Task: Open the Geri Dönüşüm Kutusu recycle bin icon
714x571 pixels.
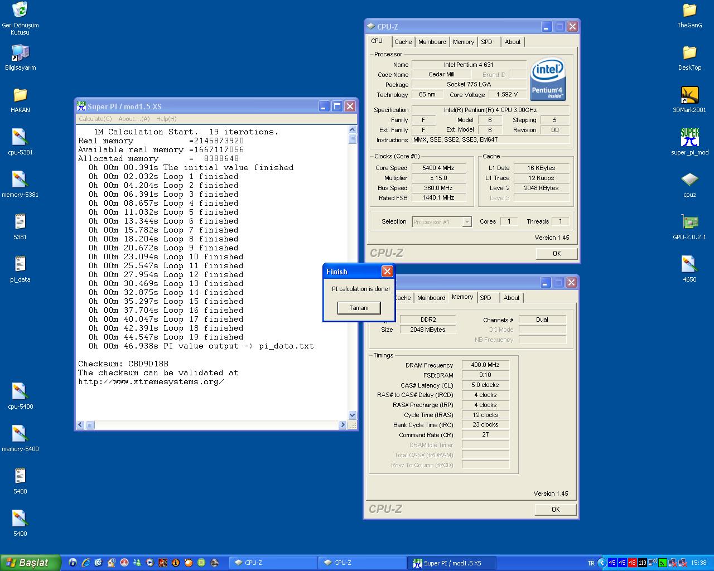Action: pos(20,9)
